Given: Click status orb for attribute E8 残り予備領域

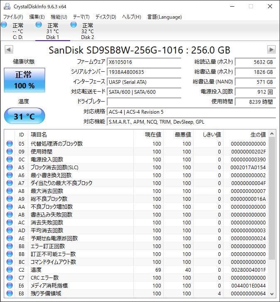Looking at the screenshot, I should tap(10, 294).
